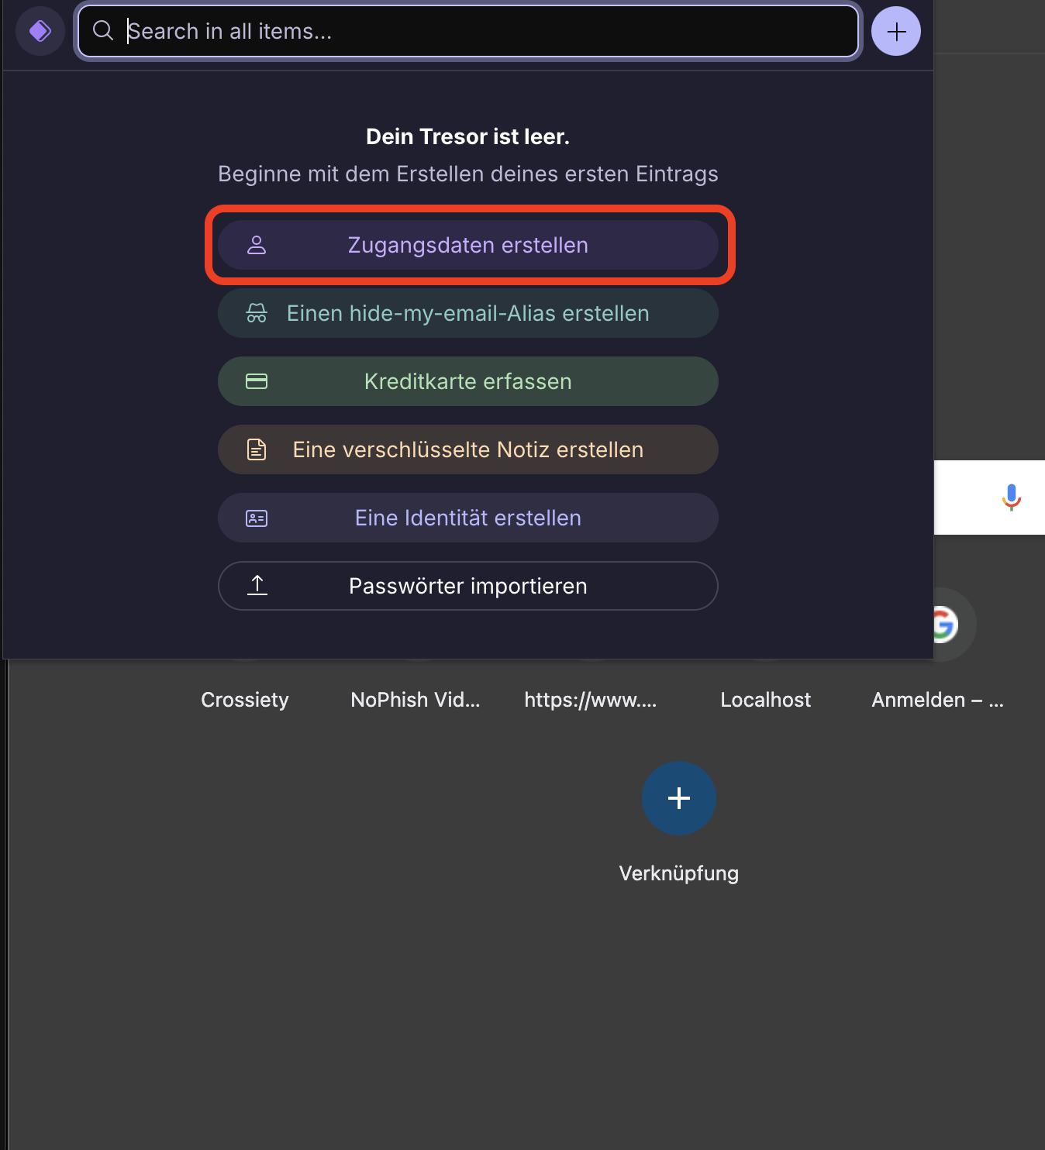This screenshot has height=1150, width=1045.
Task: Start Google voice search microphone
Action: click(1011, 498)
